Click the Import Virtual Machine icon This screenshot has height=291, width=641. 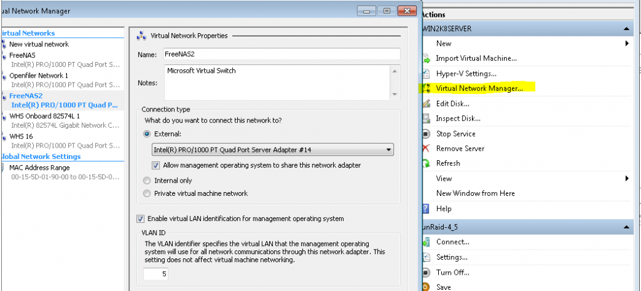(x=426, y=59)
